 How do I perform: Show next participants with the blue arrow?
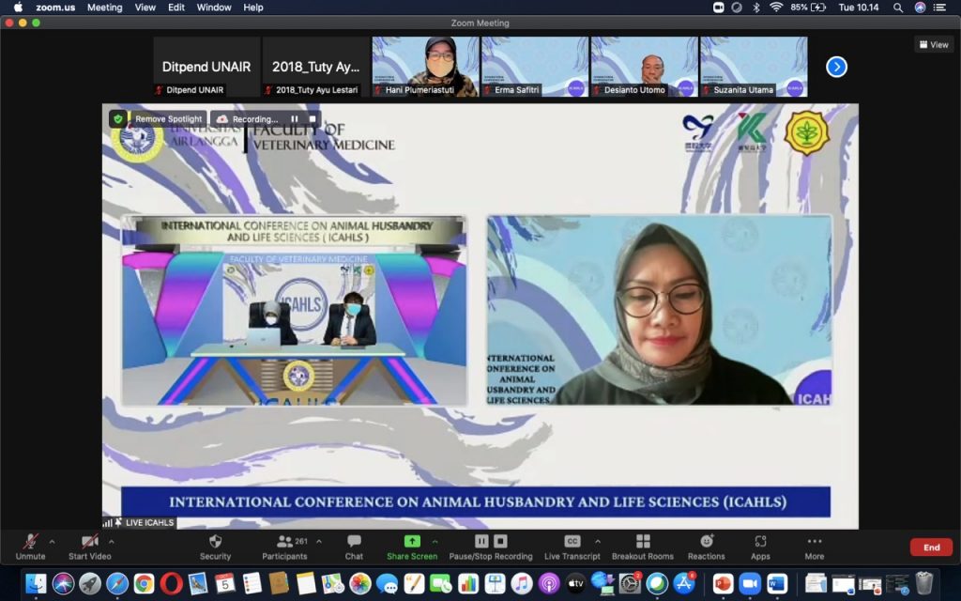point(836,67)
